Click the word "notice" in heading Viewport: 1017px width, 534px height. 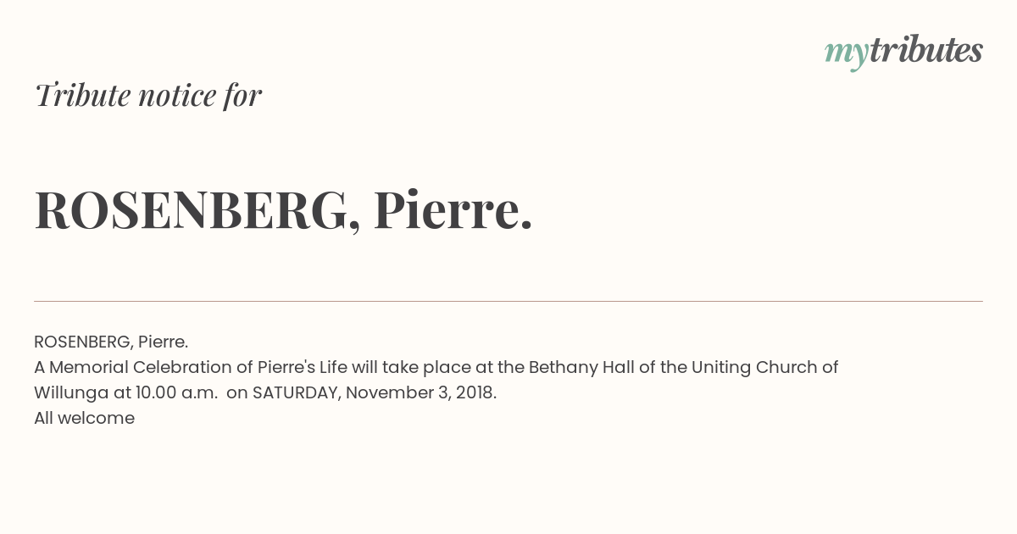click(x=177, y=95)
